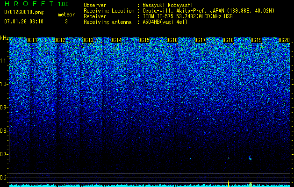294x187 pixels.
Task: Click the 0613 time marker
Action: coord(88,40)
